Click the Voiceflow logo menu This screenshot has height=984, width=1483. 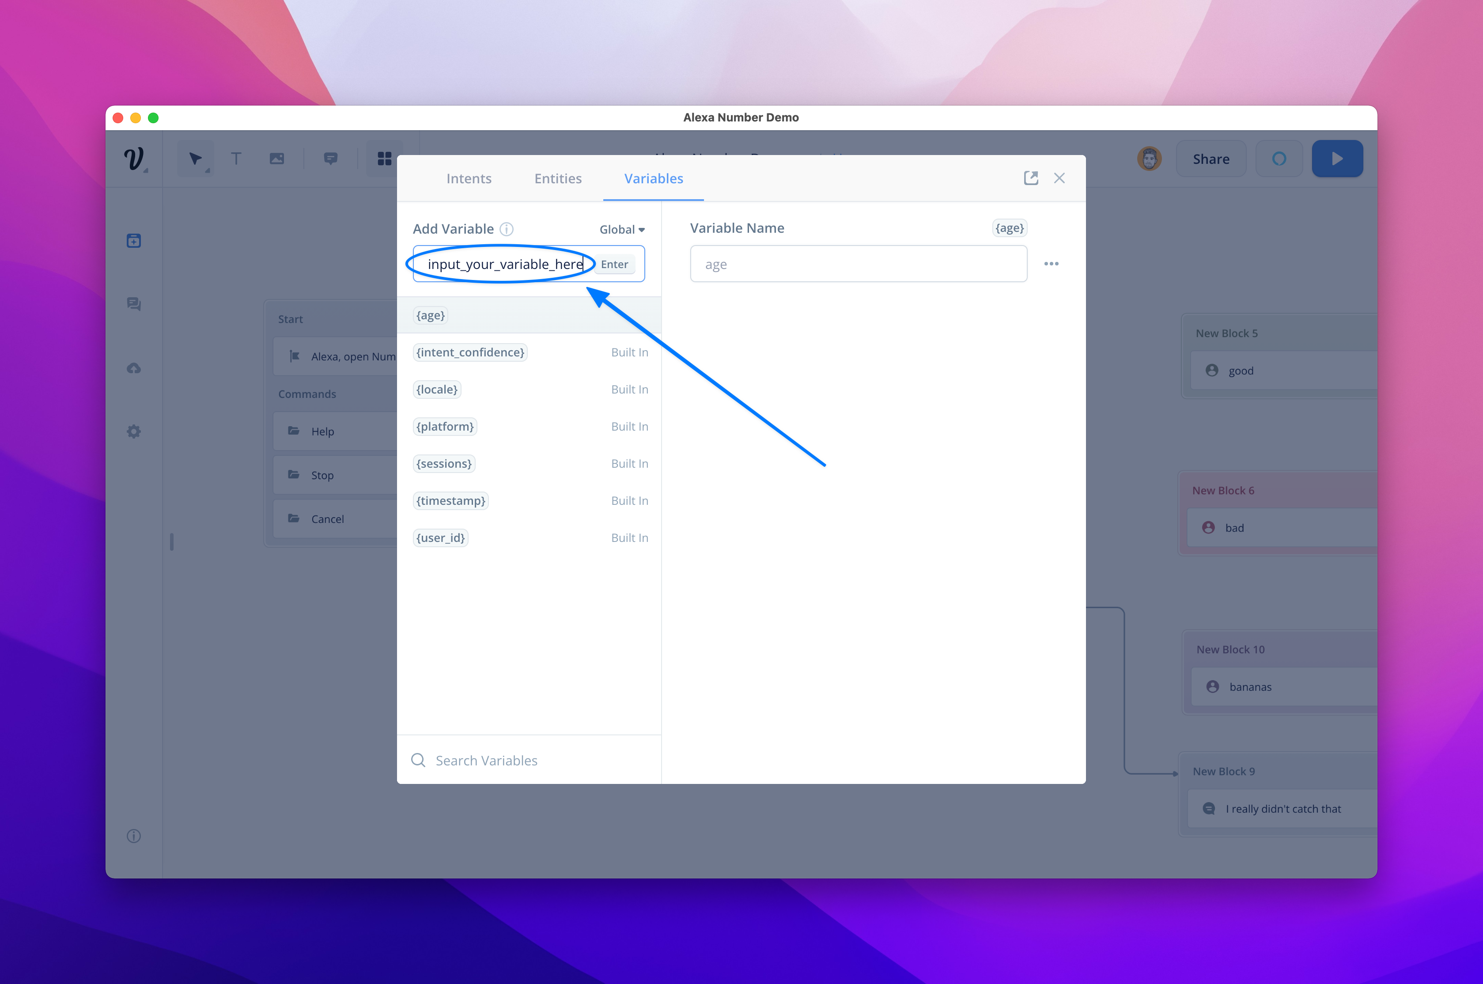pos(134,159)
